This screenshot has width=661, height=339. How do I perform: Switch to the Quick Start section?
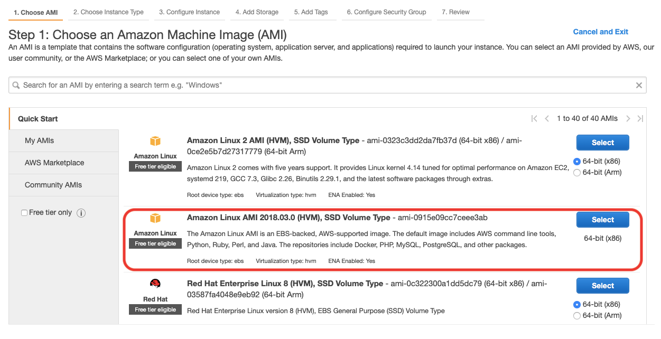(x=63, y=119)
